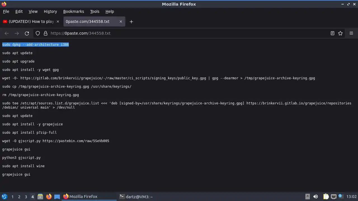
Task: Show site security padlock info
Action: [46, 33]
